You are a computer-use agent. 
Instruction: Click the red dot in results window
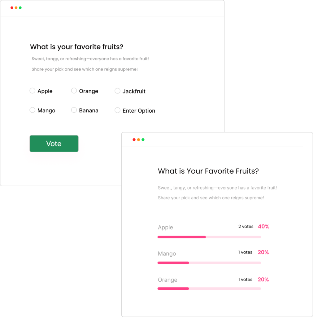[x=134, y=140]
